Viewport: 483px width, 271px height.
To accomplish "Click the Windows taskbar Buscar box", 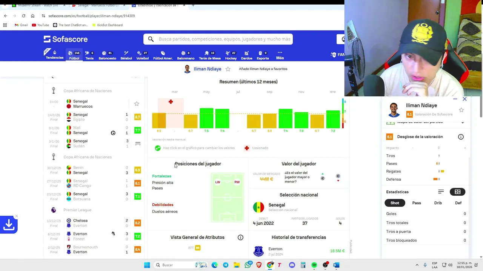I will click(x=181, y=265).
